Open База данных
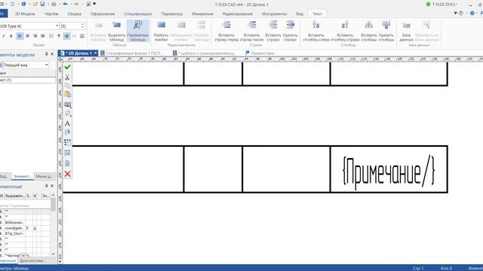The height and width of the screenshot is (271, 483). coord(406,31)
